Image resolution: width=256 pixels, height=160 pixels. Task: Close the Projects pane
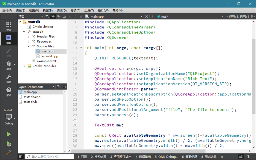64,16
